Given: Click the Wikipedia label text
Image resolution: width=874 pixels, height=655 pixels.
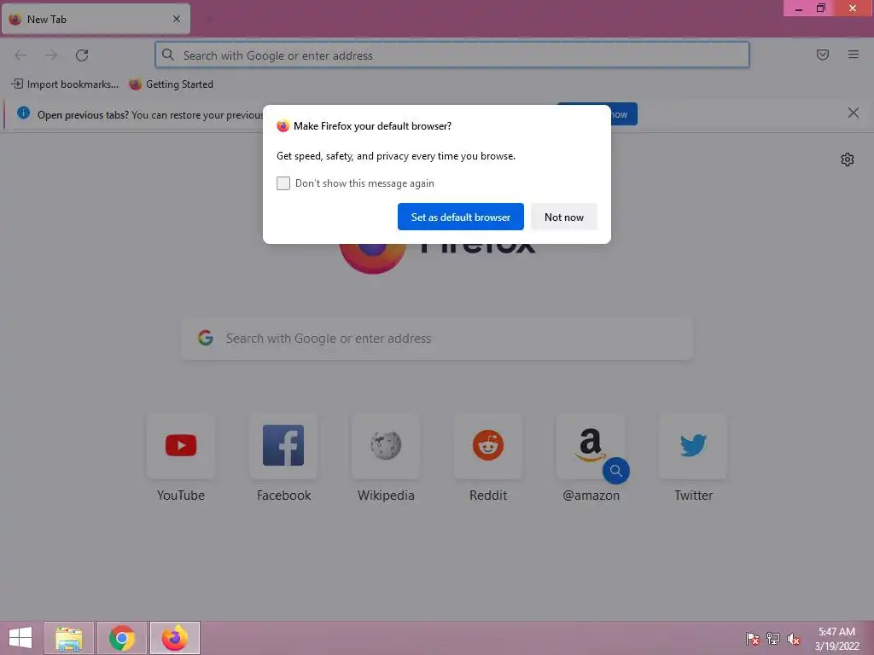Looking at the screenshot, I should coord(386,496).
